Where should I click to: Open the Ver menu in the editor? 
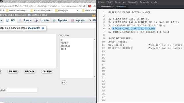point(124,2)
